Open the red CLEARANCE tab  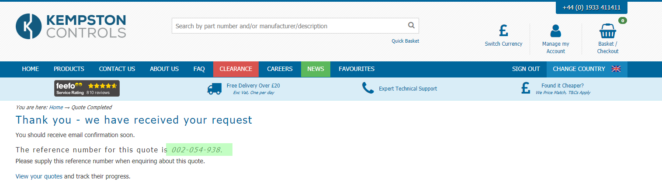236,69
